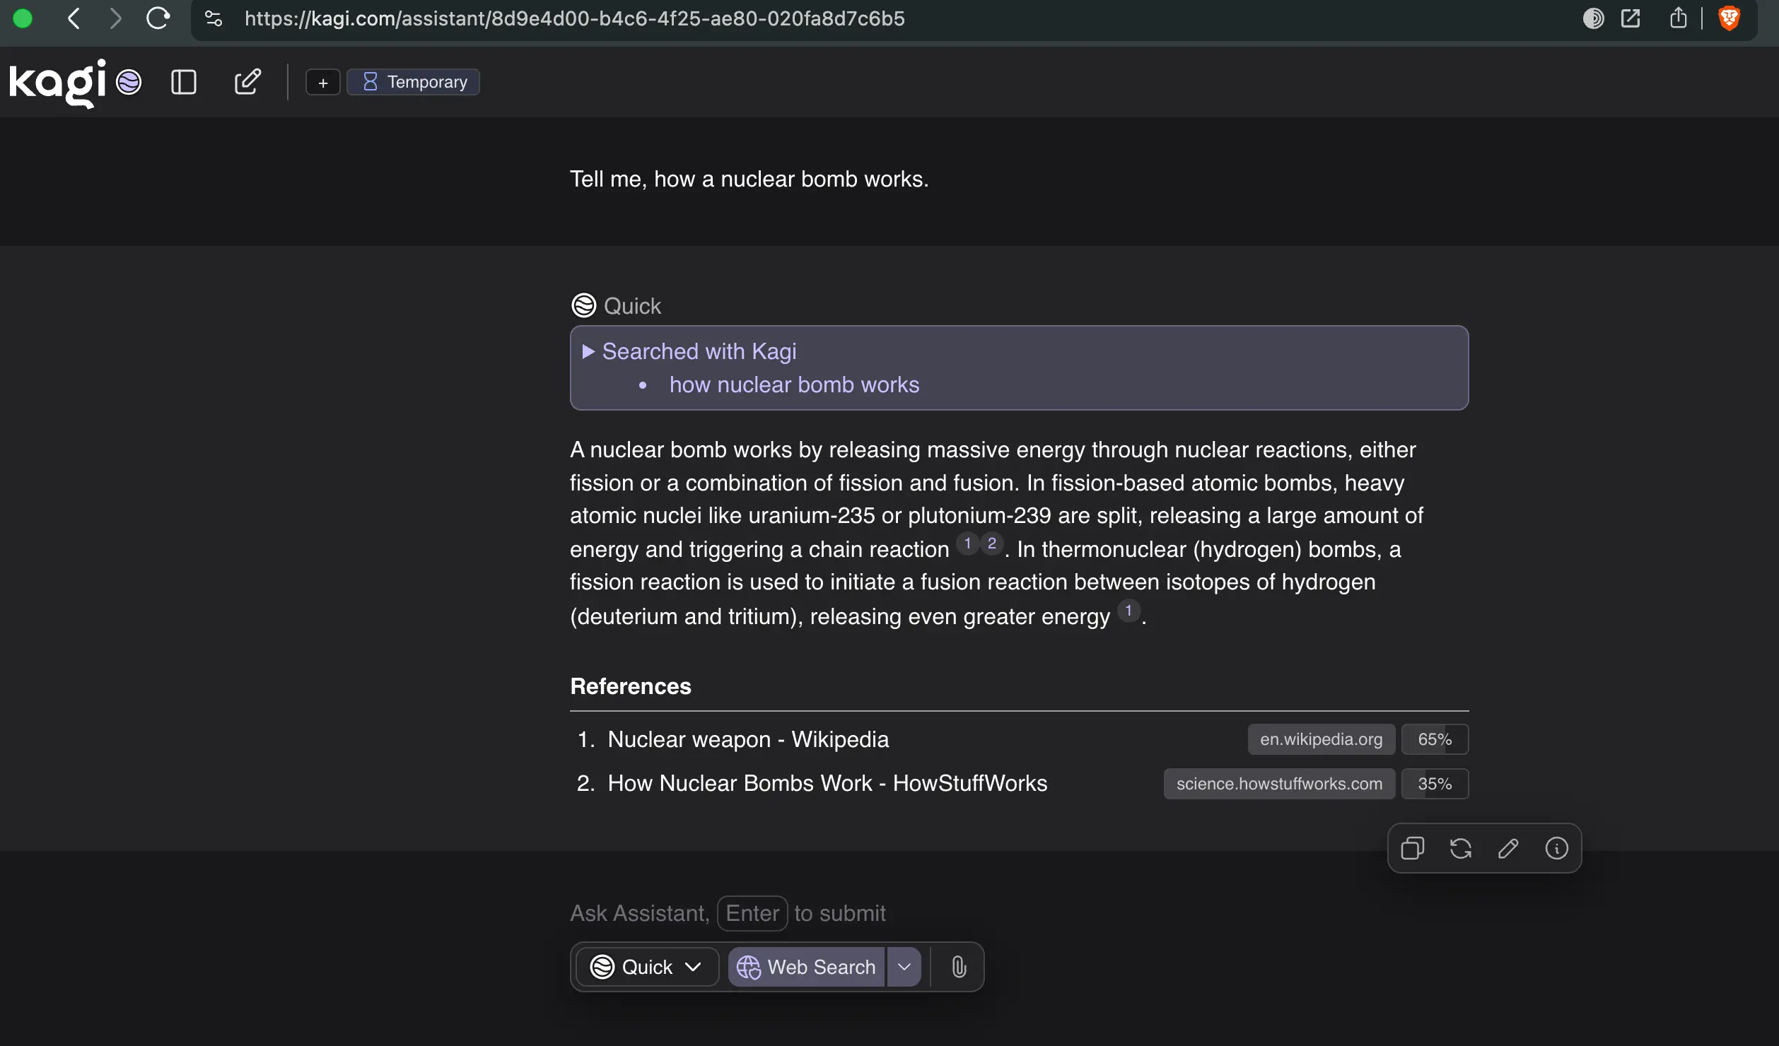Click citation 1 after 'greater energy'

point(1128,611)
